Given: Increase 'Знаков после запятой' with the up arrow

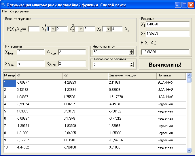Looking at the screenshot, I should coord(132,64).
